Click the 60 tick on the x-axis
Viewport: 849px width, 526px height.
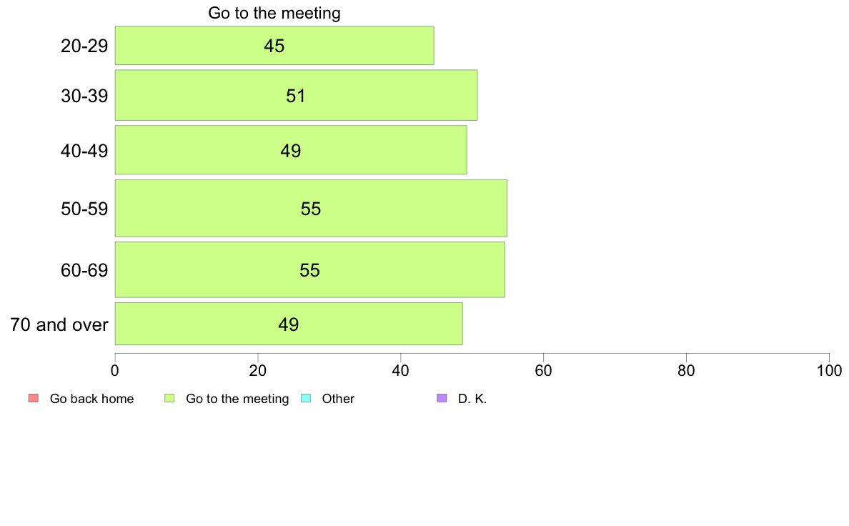(x=543, y=370)
